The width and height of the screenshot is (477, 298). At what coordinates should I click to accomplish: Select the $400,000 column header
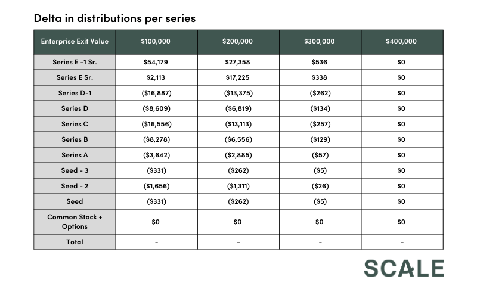click(x=402, y=42)
